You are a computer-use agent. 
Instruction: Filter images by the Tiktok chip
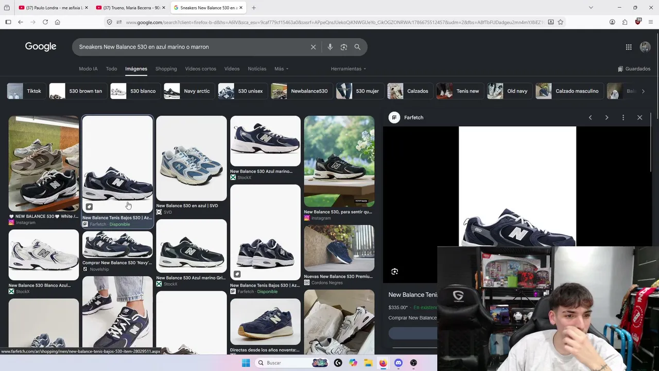click(x=25, y=91)
